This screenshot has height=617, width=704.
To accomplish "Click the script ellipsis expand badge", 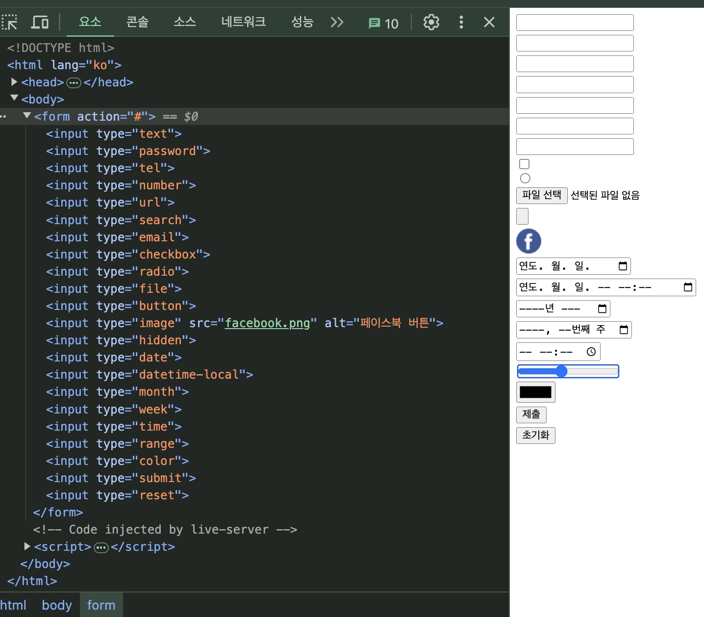I will (x=101, y=547).
